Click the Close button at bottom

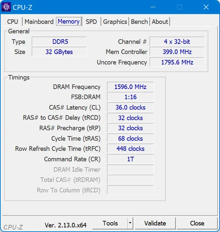(x=197, y=223)
